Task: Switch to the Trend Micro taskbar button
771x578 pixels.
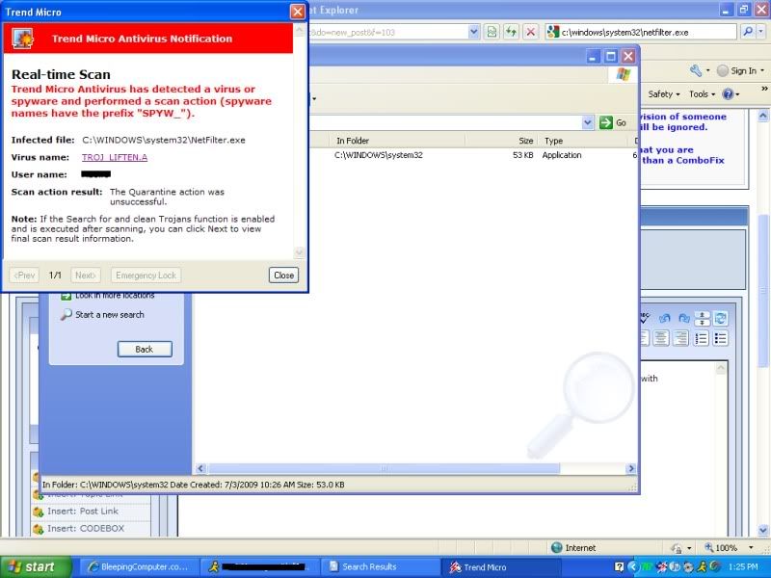Action: (x=500, y=567)
